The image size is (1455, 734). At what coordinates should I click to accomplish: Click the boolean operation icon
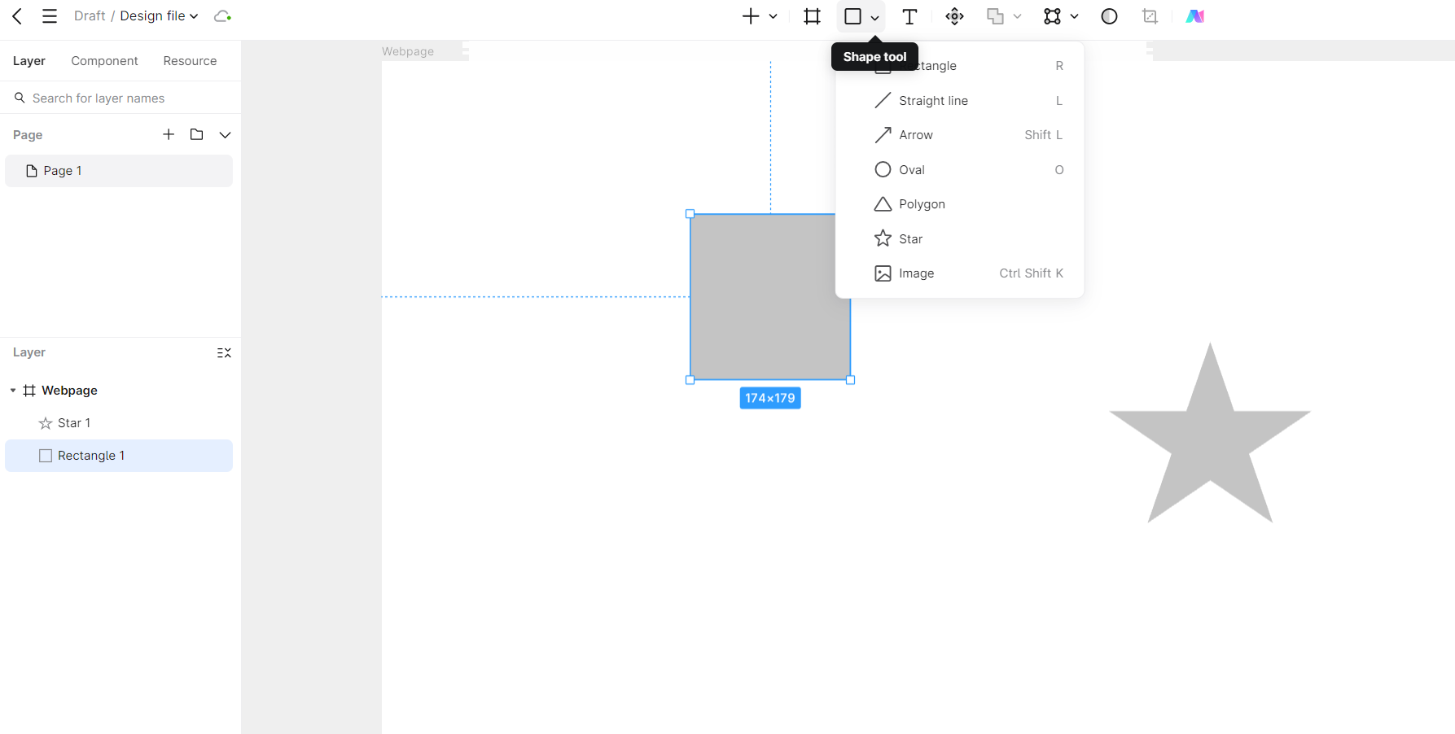point(995,16)
